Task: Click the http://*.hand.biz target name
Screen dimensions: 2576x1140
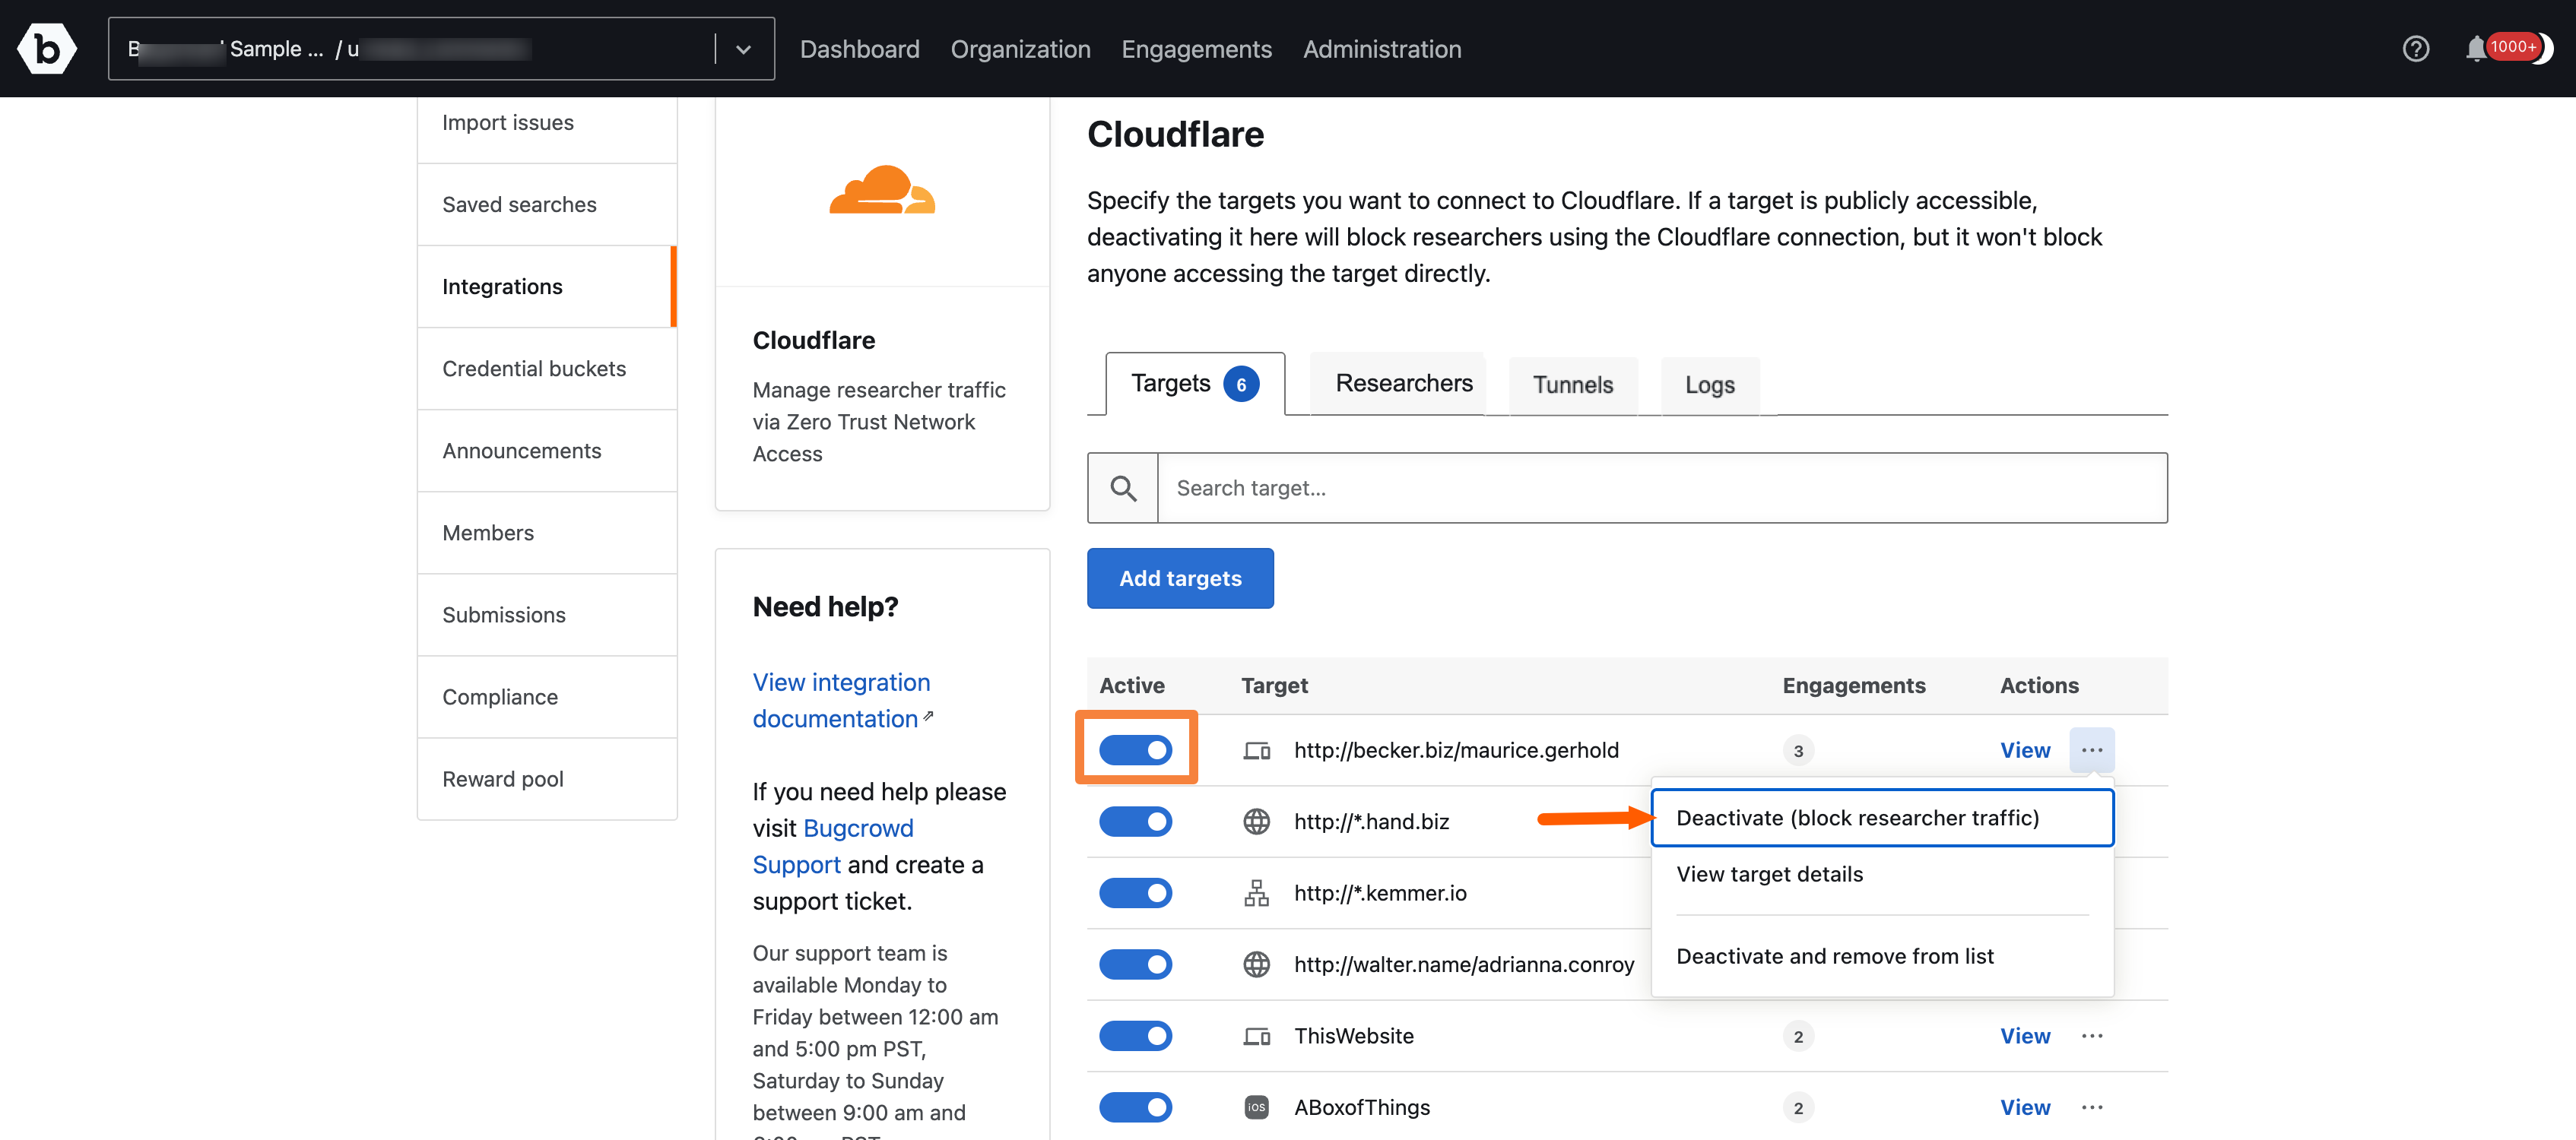Action: 1371,821
